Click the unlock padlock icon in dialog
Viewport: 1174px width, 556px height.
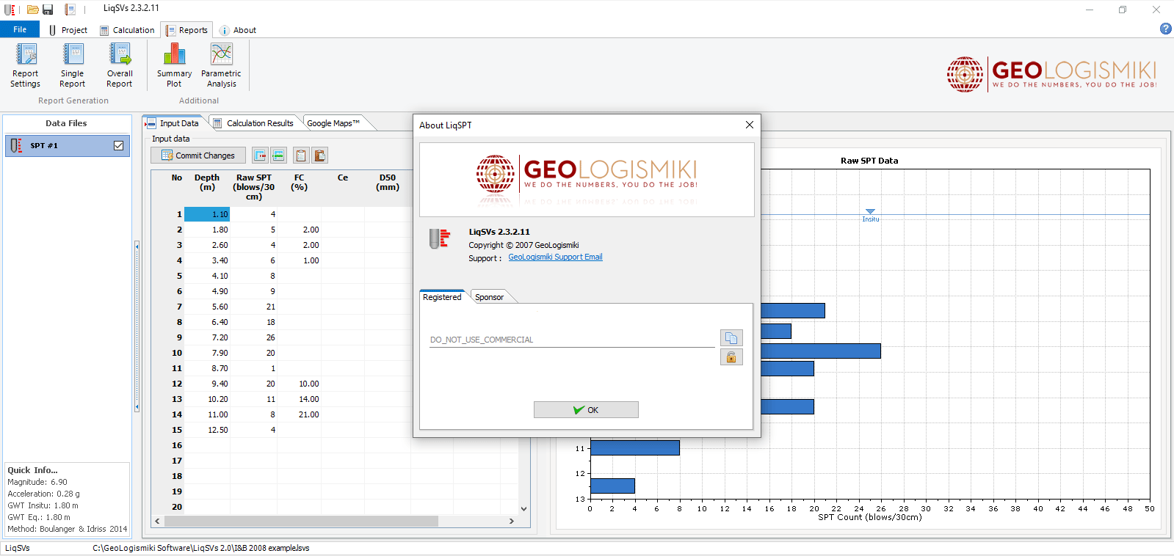[731, 357]
